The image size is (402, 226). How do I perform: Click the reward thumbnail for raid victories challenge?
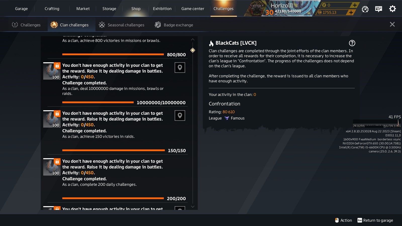tap(52, 119)
